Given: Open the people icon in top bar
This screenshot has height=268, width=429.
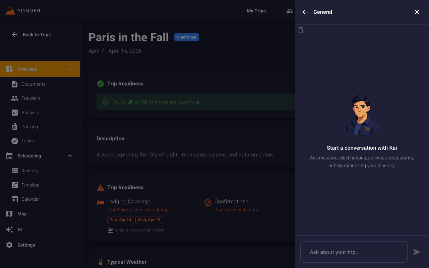Looking at the screenshot, I should [289, 11].
